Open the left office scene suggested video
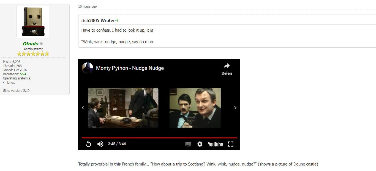The image size is (376, 171). point(123,108)
